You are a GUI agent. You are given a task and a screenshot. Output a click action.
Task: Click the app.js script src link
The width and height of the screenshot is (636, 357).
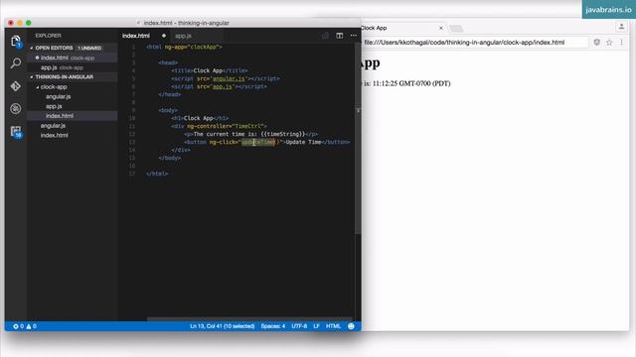click(223, 86)
